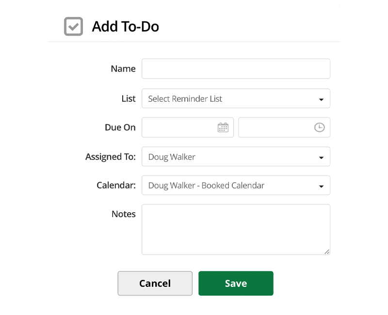Click the Cancel button
Image resolution: width=388 pixels, height=315 pixels.
point(155,283)
